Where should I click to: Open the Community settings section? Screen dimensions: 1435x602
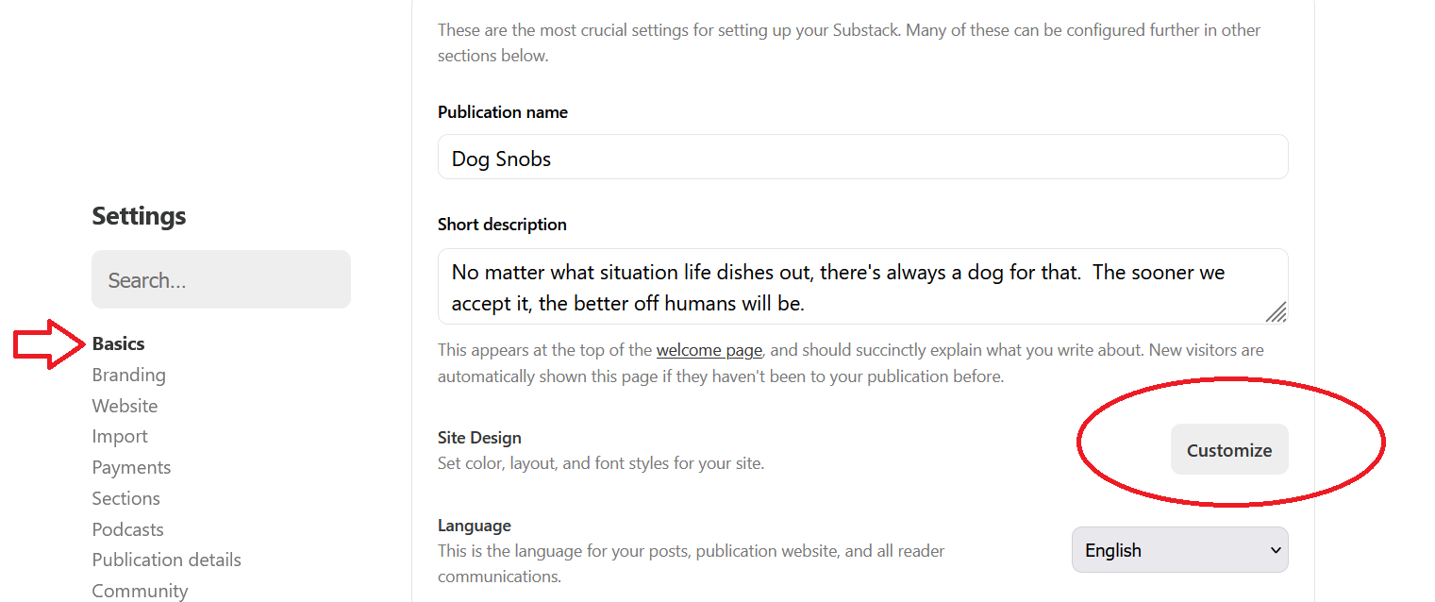pyautogui.click(x=140, y=589)
